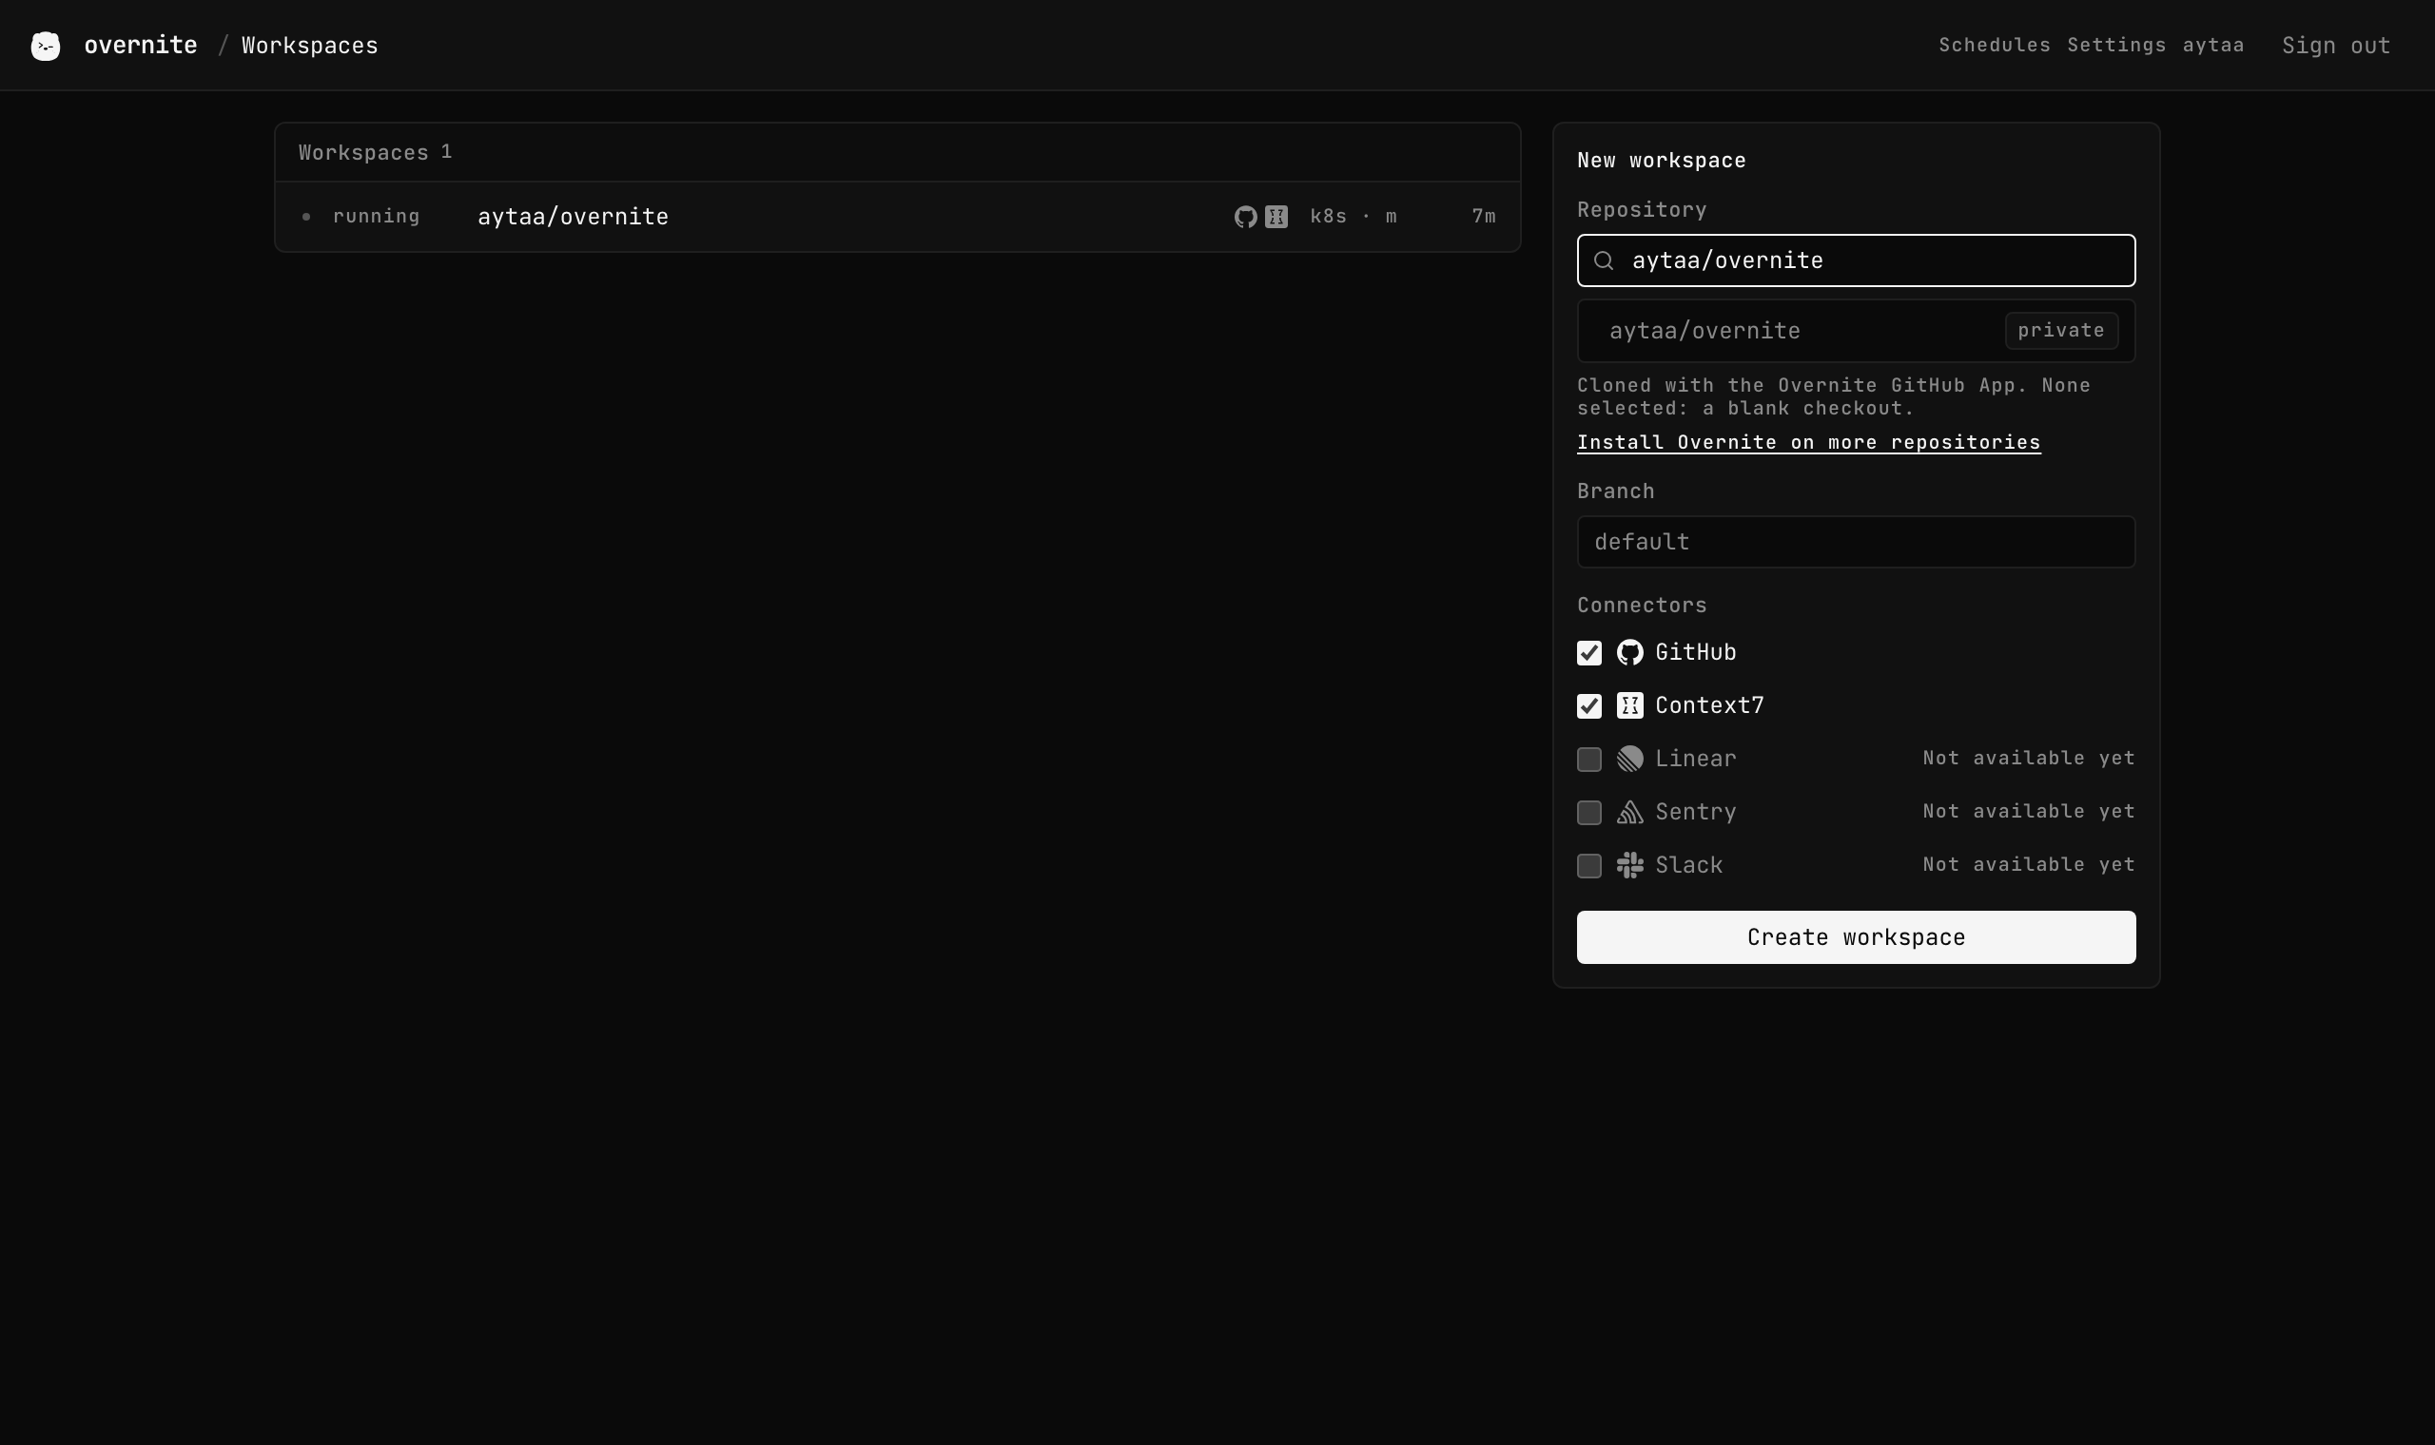Click the Workspaces breadcrumb
This screenshot has height=1445, width=2435.
coord(310,46)
